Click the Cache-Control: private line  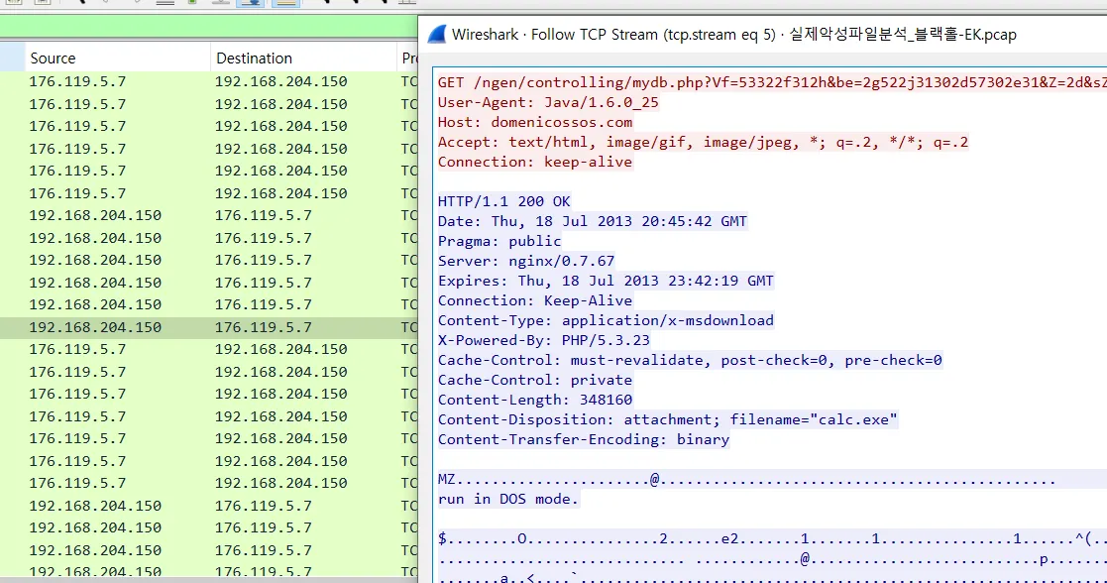pos(535,380)
